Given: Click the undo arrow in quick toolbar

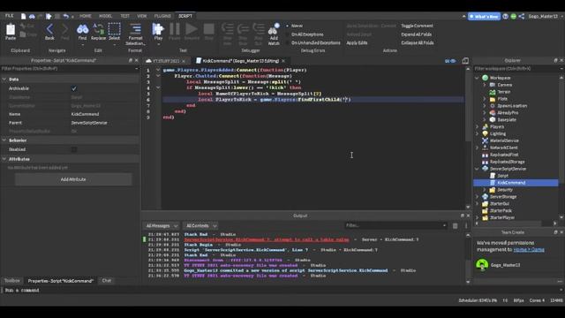Looking at the screenshot, I should tap(65, 16).
